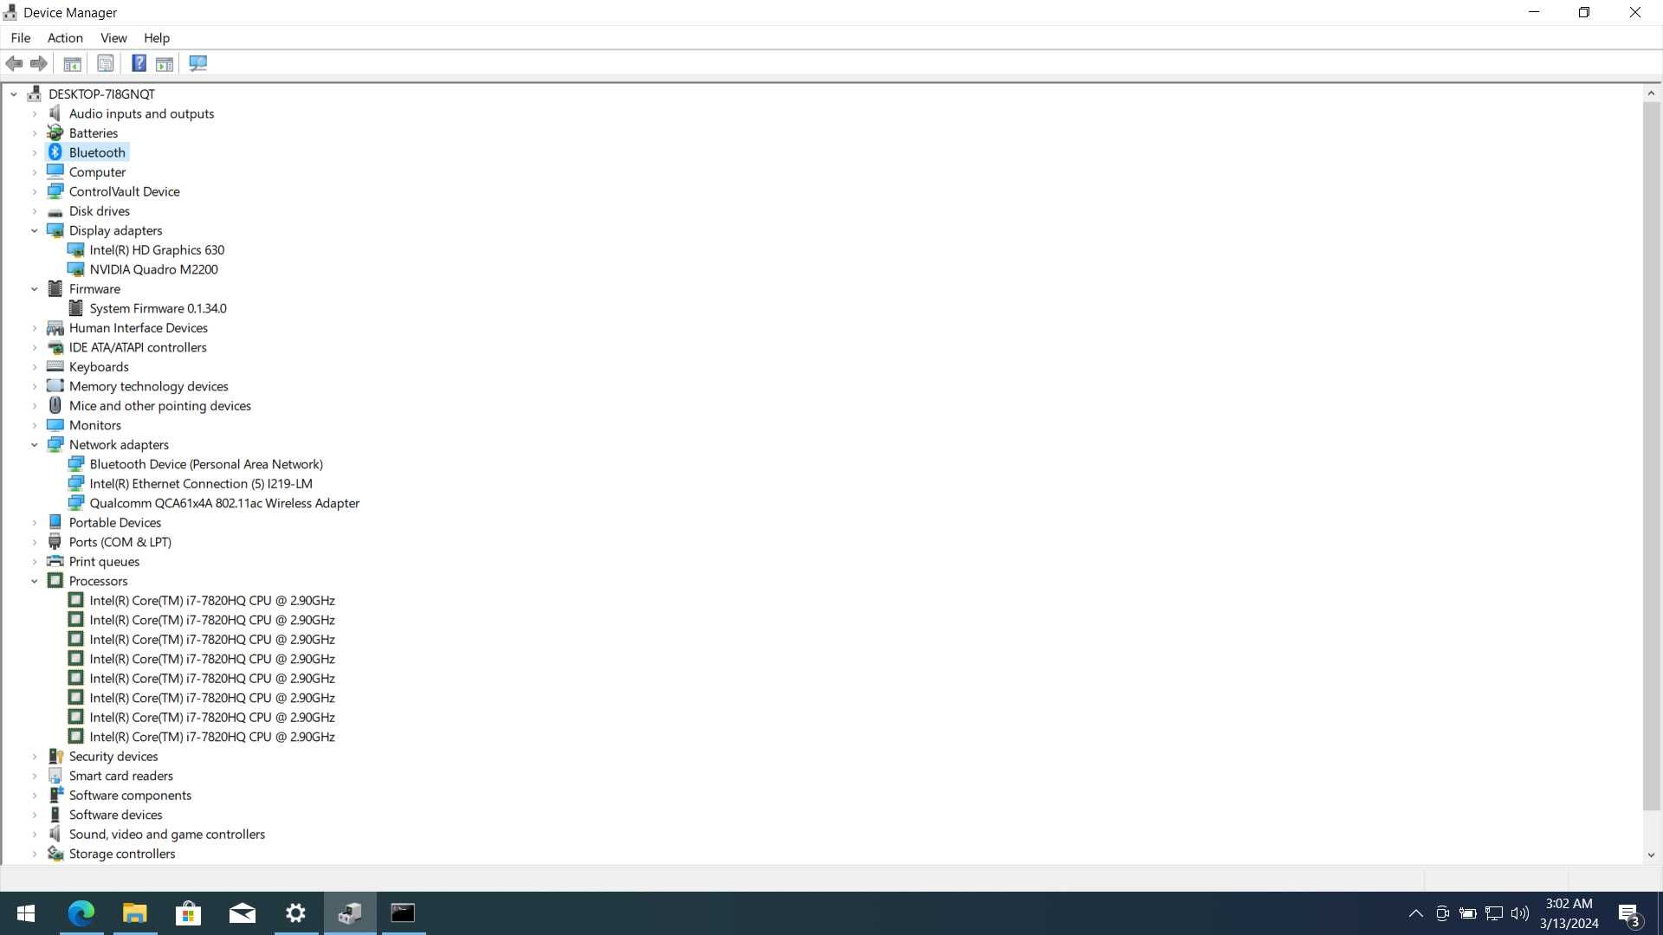This screenshot has width=1663, height=935.
Task: Open the Action menu
Action: pyautogui.click(x=64, y=38)
